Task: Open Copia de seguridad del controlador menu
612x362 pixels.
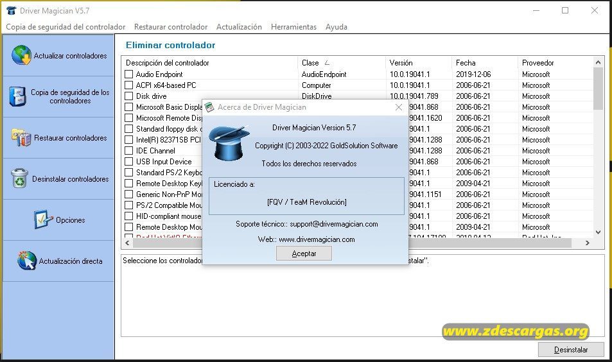Action: point(66,27)
